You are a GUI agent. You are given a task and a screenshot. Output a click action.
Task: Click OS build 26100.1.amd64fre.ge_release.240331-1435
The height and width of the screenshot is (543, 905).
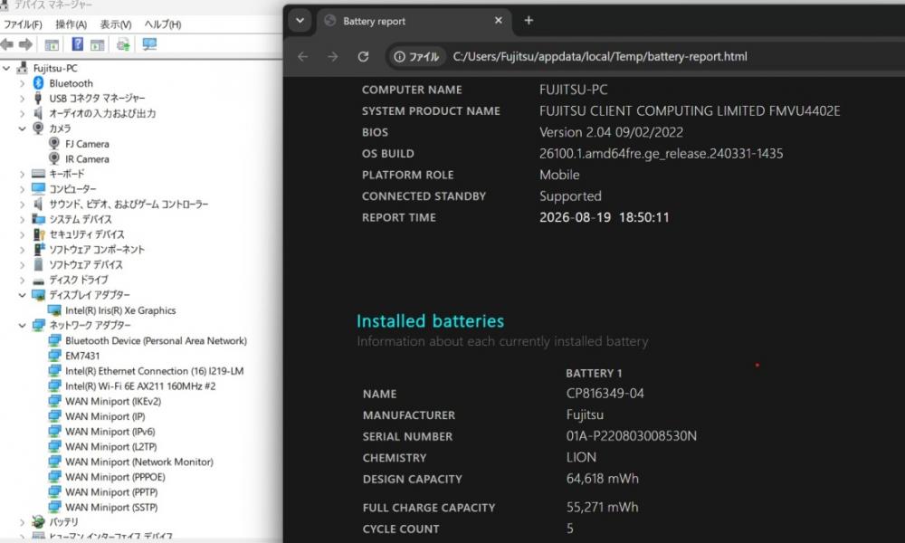tap(662, 154)
